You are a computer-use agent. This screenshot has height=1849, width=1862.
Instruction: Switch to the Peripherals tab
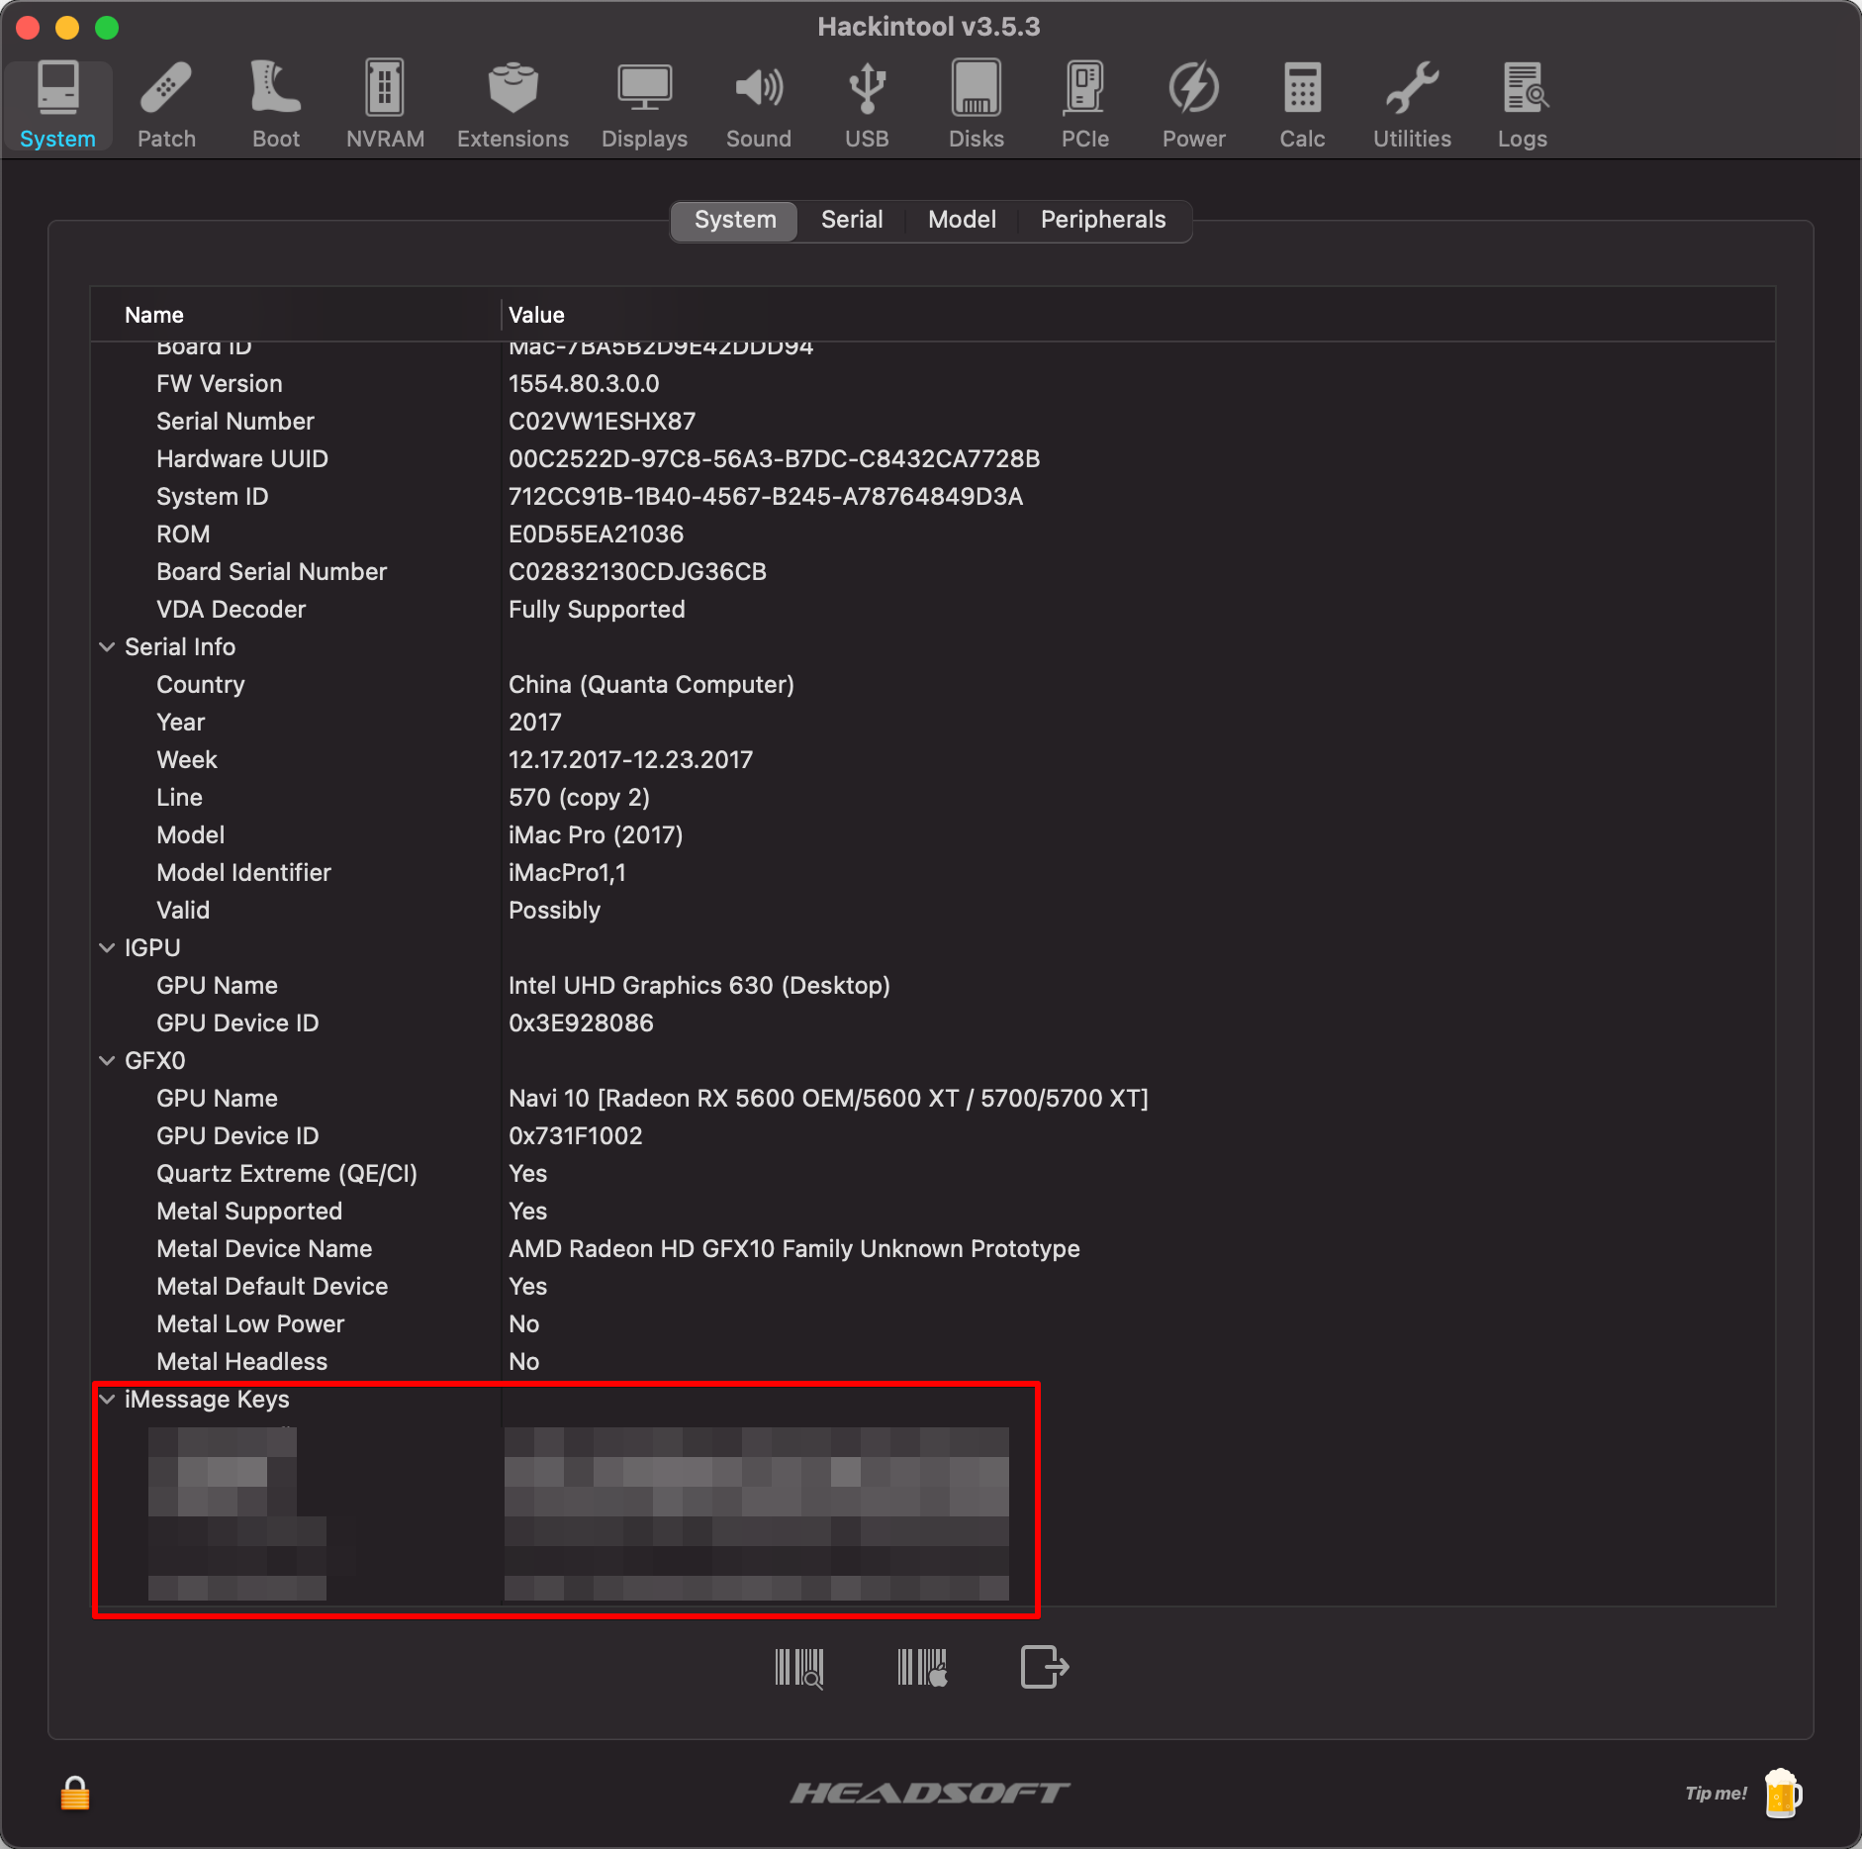(x=1103, y=220)
